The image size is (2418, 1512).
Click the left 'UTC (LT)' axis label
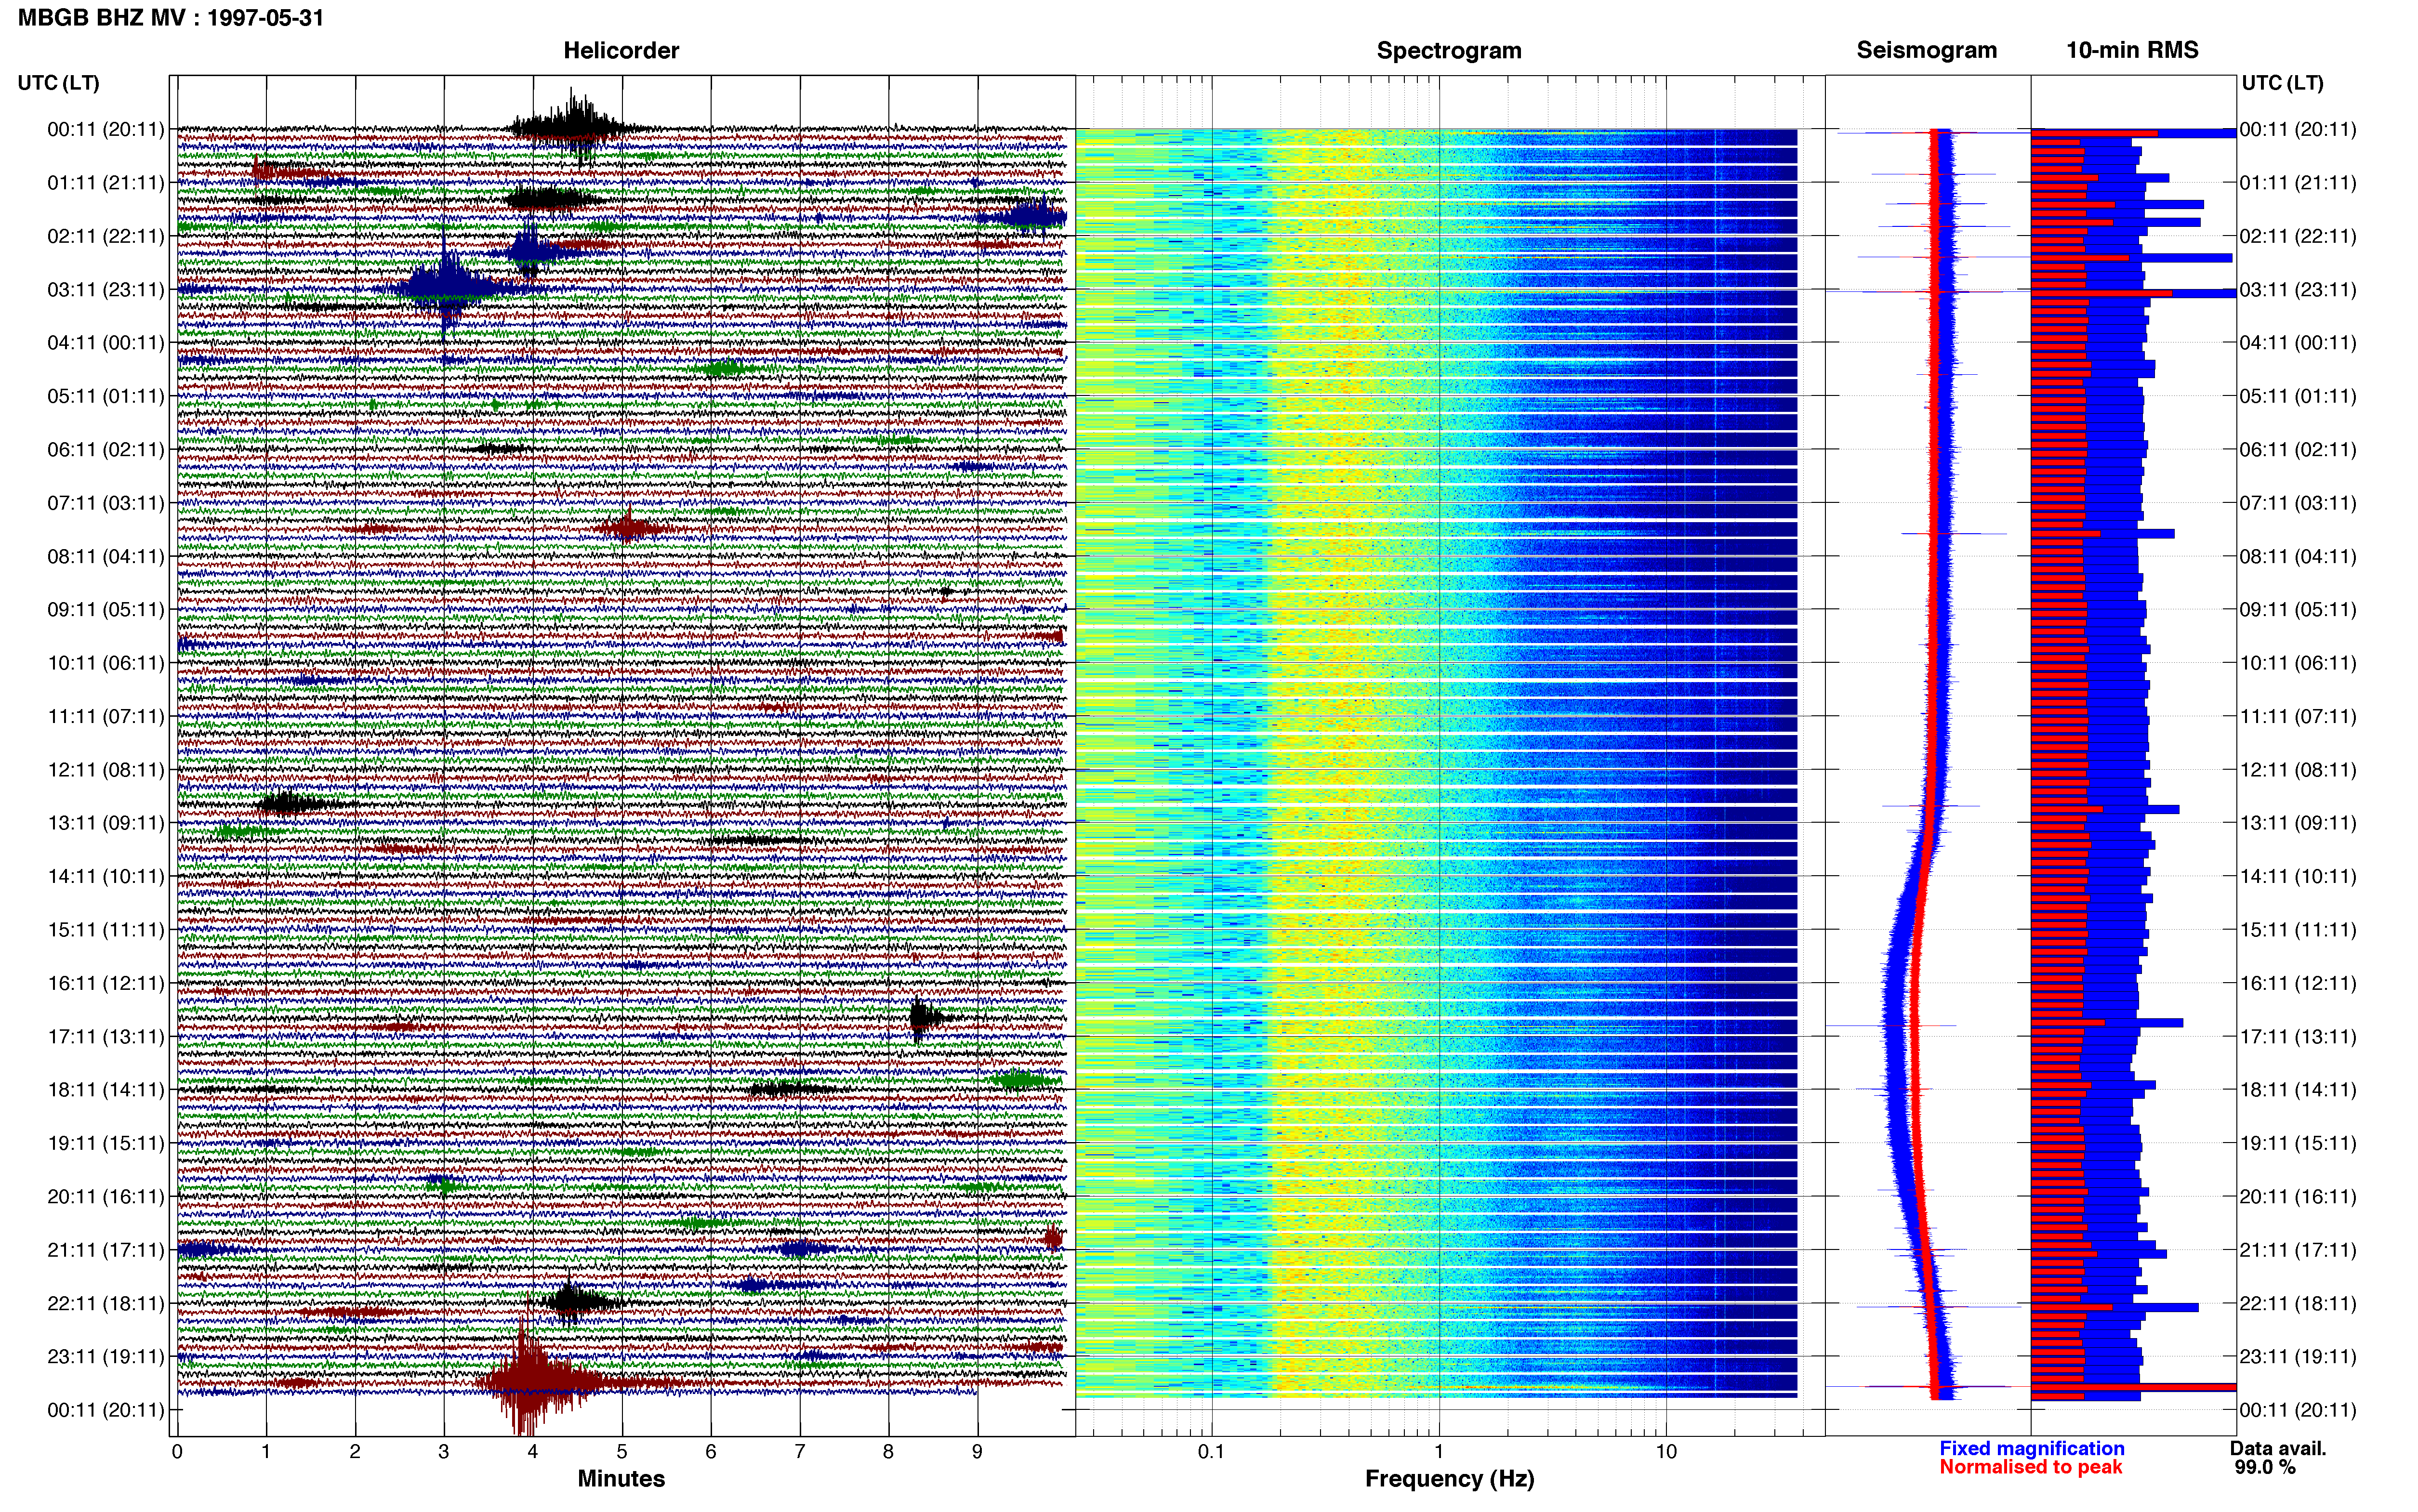pyautogui.click(x=58, y=83)
